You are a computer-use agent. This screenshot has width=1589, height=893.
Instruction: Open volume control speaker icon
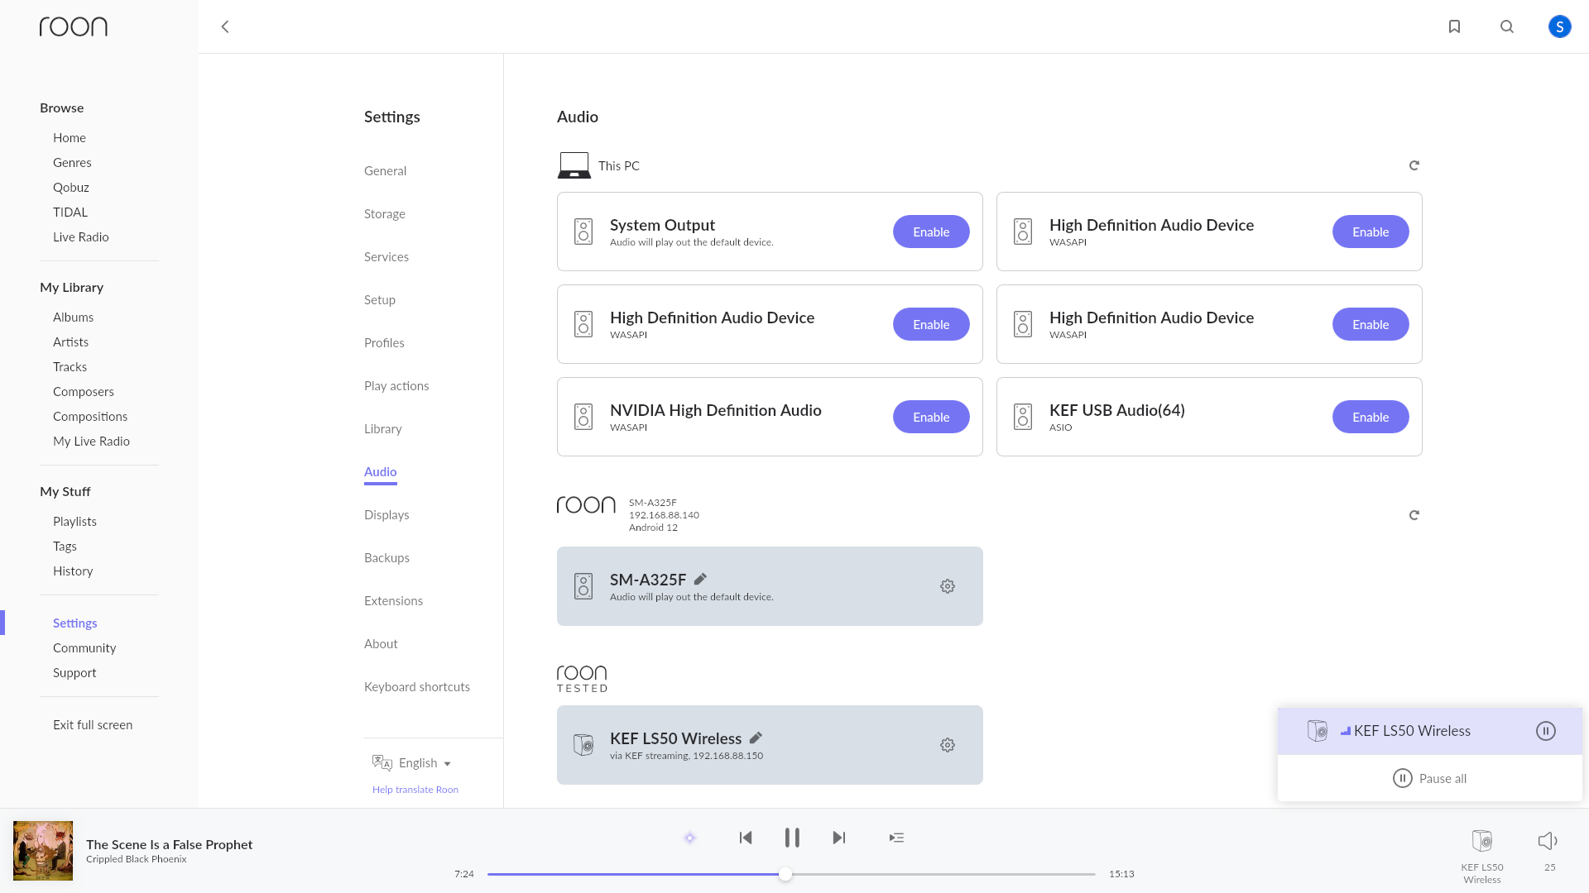(1548, 841)
